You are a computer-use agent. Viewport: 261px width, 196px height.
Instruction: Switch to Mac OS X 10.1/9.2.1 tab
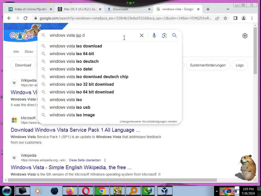80,9
